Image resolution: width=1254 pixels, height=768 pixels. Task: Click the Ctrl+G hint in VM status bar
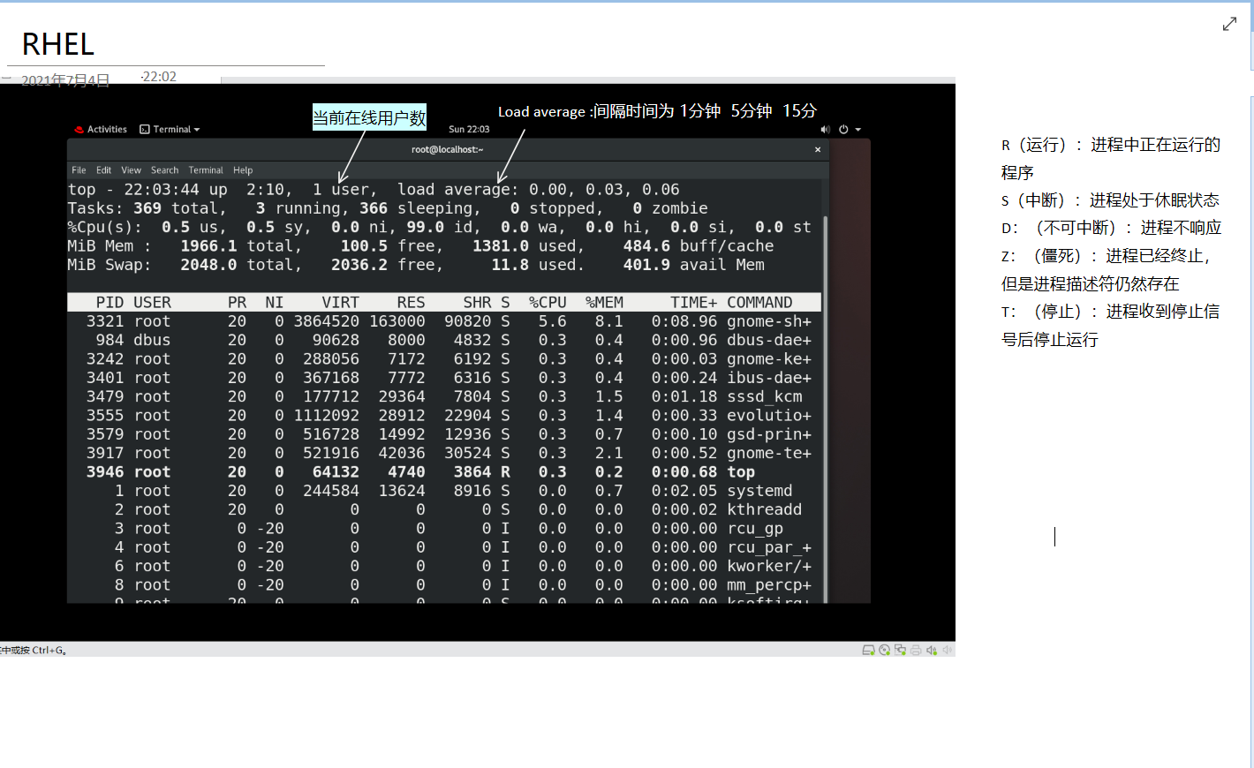pyautogui.click(x=34, y=651)
